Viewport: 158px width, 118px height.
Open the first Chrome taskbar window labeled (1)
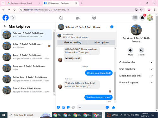(x=57, y=115)
